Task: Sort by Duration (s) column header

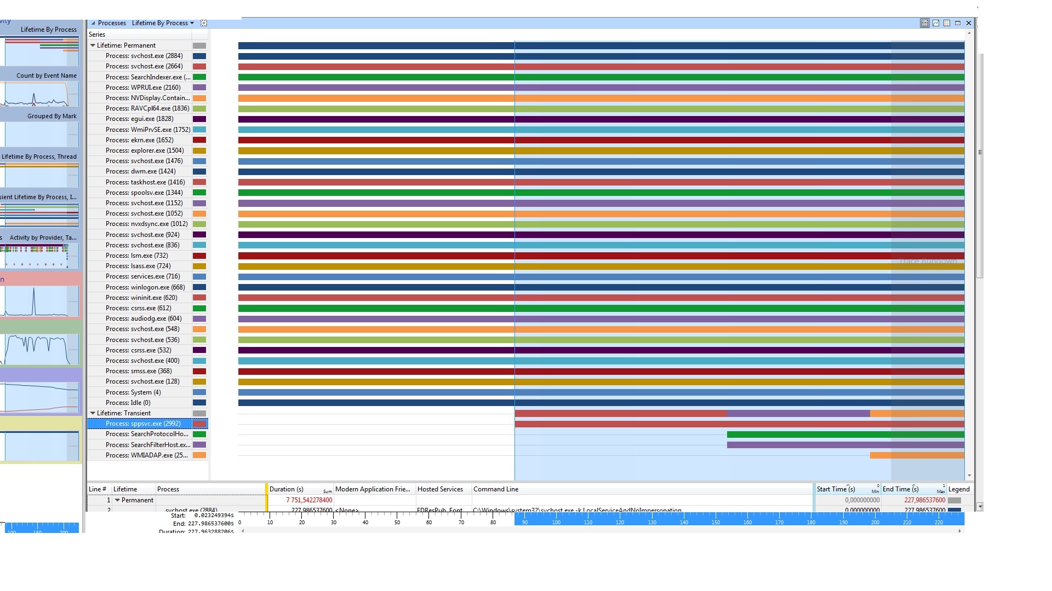Action: 286,489
